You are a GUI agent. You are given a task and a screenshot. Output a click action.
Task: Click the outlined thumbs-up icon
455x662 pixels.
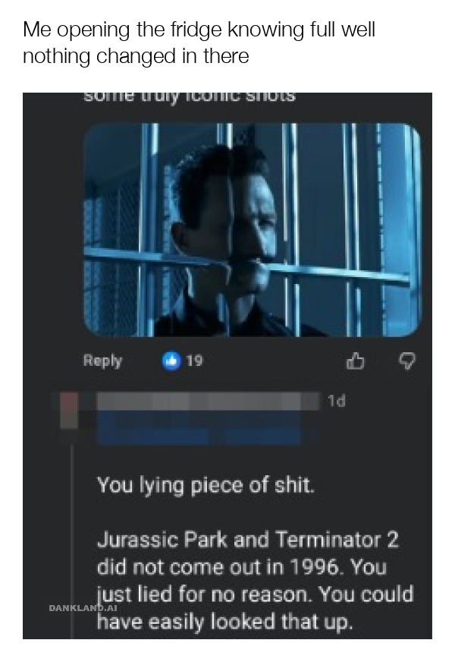point(355,361)
